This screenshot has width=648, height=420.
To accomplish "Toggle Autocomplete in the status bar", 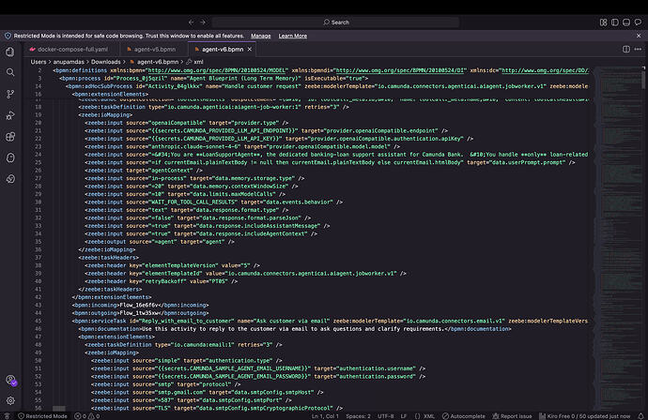I will [x=464, y=416].
